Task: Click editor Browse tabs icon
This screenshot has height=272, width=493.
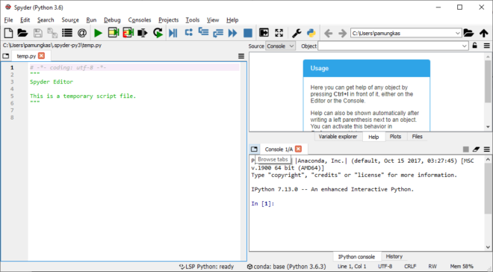Action: (6, 56)
